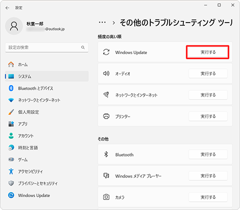The height and width of the screenshot is (210, 240).
Task: Open Bluetooth とデバイス settings
Action: point(47,88)
